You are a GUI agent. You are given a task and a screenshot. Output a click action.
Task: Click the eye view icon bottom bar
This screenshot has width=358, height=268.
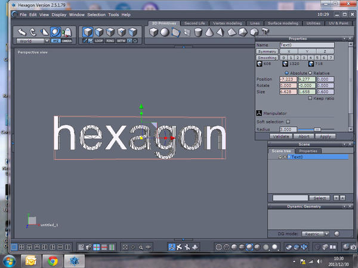pyautogui.click(x=149, y=247)
